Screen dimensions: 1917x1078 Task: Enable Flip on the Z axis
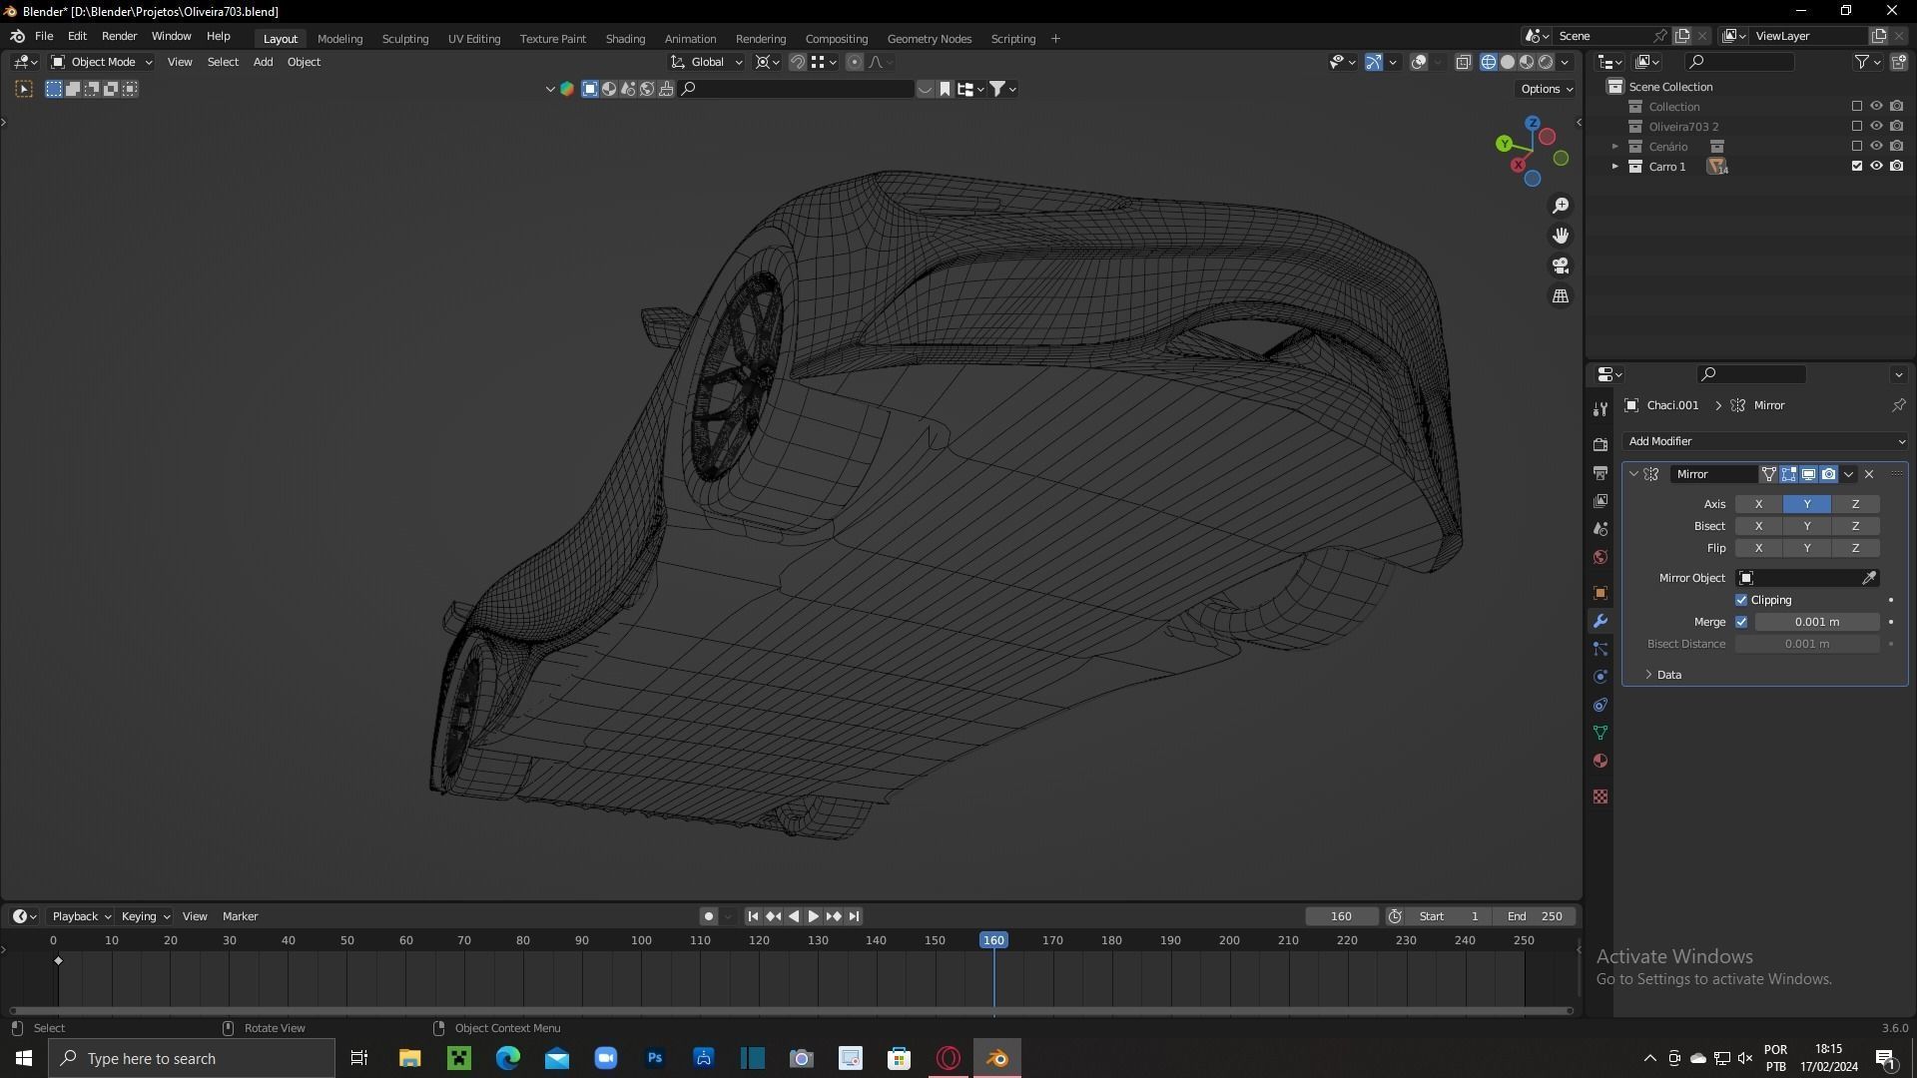click(1855, 548)
